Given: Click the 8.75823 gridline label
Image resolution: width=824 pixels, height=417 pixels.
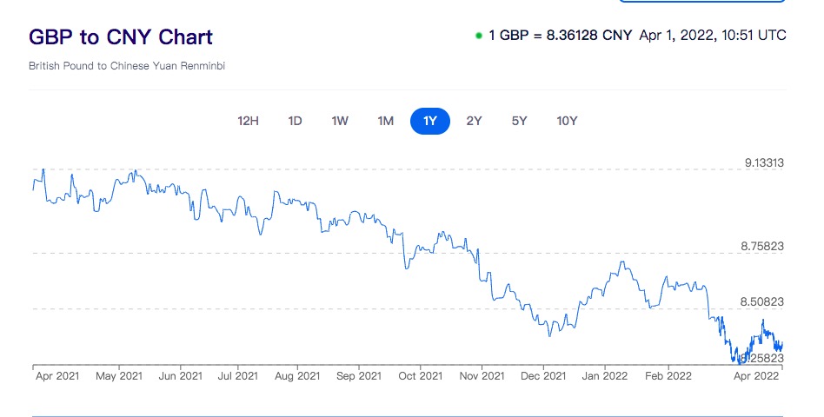Looking at the screenshot, I should coord(762,246).
